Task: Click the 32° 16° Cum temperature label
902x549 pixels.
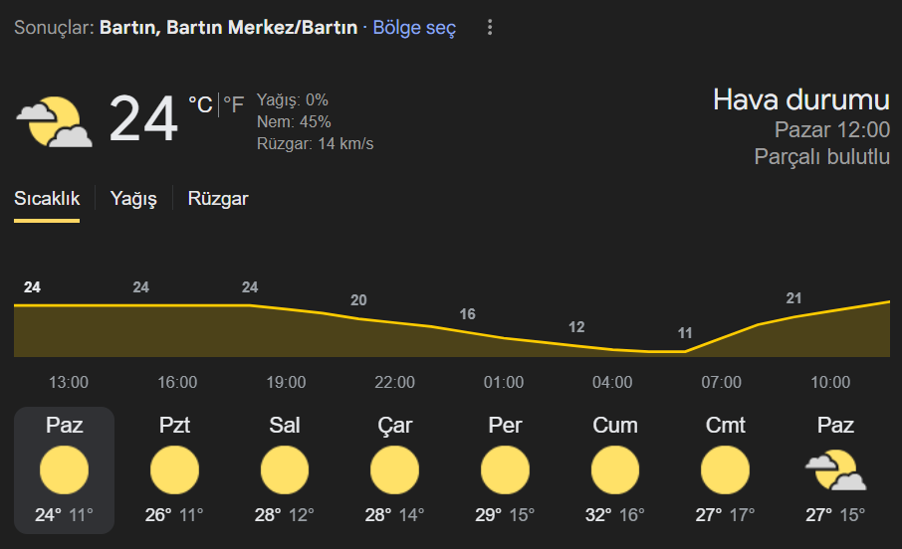Action: [615, 514]
